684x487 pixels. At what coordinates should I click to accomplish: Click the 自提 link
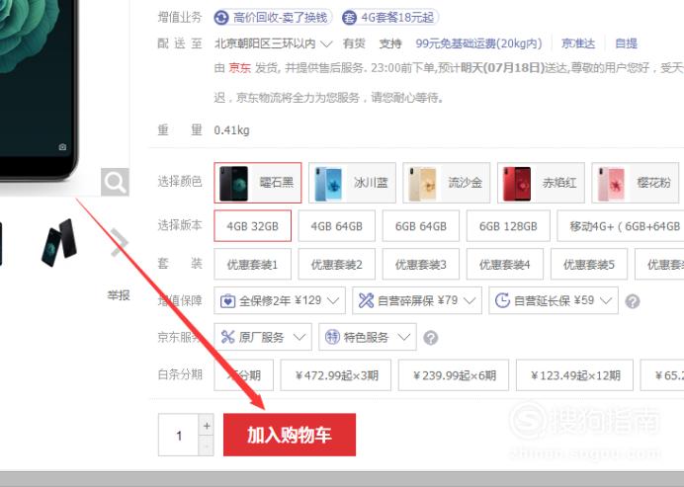click(626, 43)
